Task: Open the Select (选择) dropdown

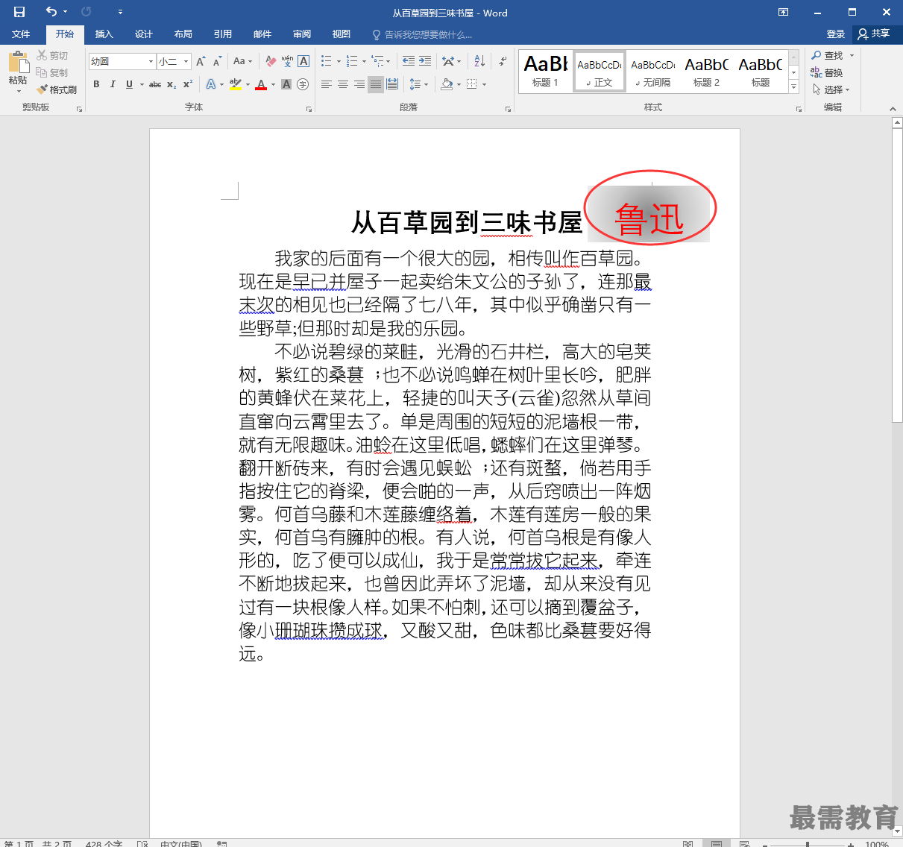Action: [x=831, y=89]
